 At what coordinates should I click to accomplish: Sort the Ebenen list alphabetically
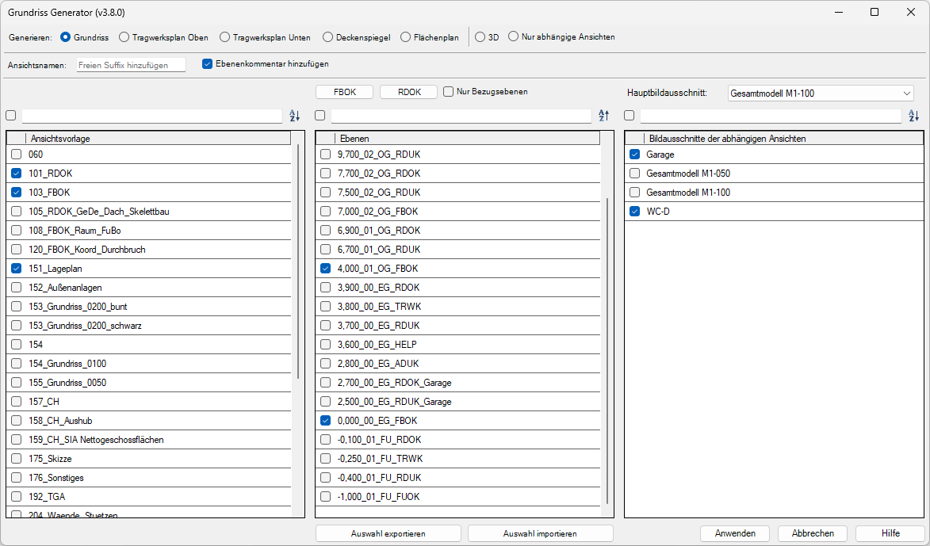tap(603, 116)
